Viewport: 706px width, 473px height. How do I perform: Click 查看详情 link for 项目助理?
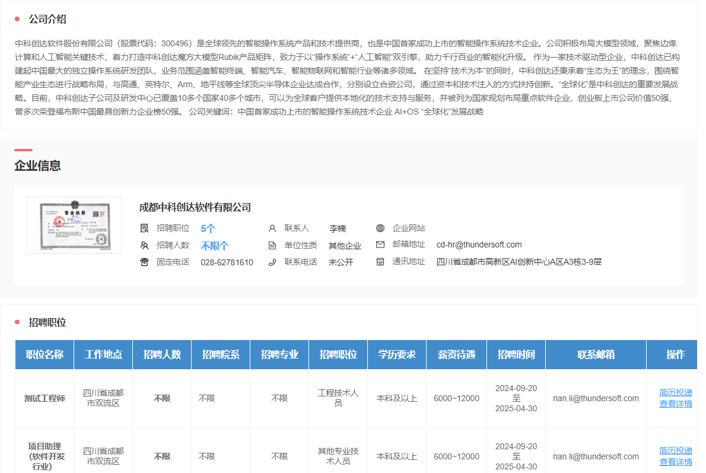pos(675,462)
